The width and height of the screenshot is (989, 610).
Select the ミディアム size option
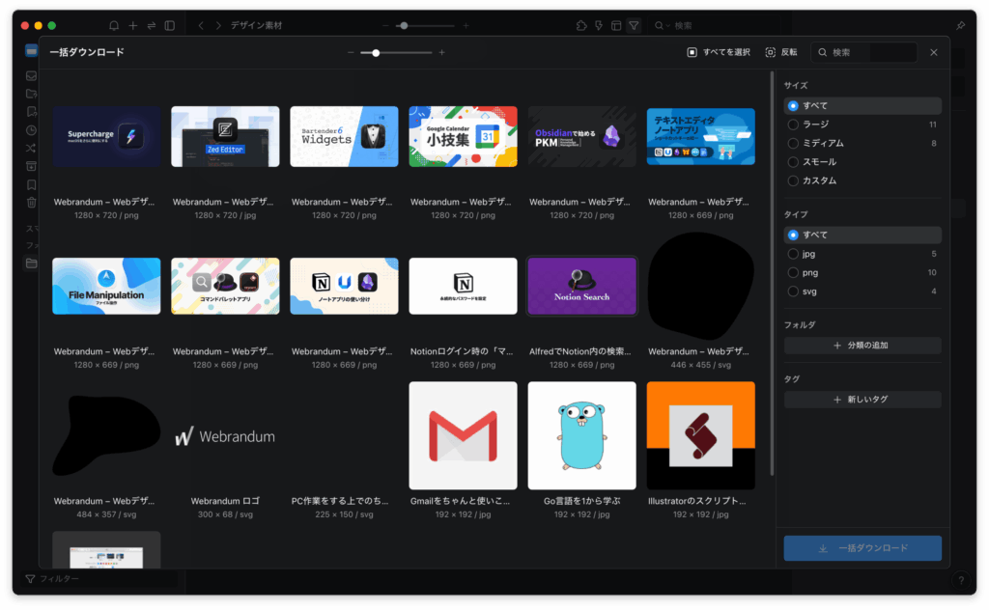794,143
